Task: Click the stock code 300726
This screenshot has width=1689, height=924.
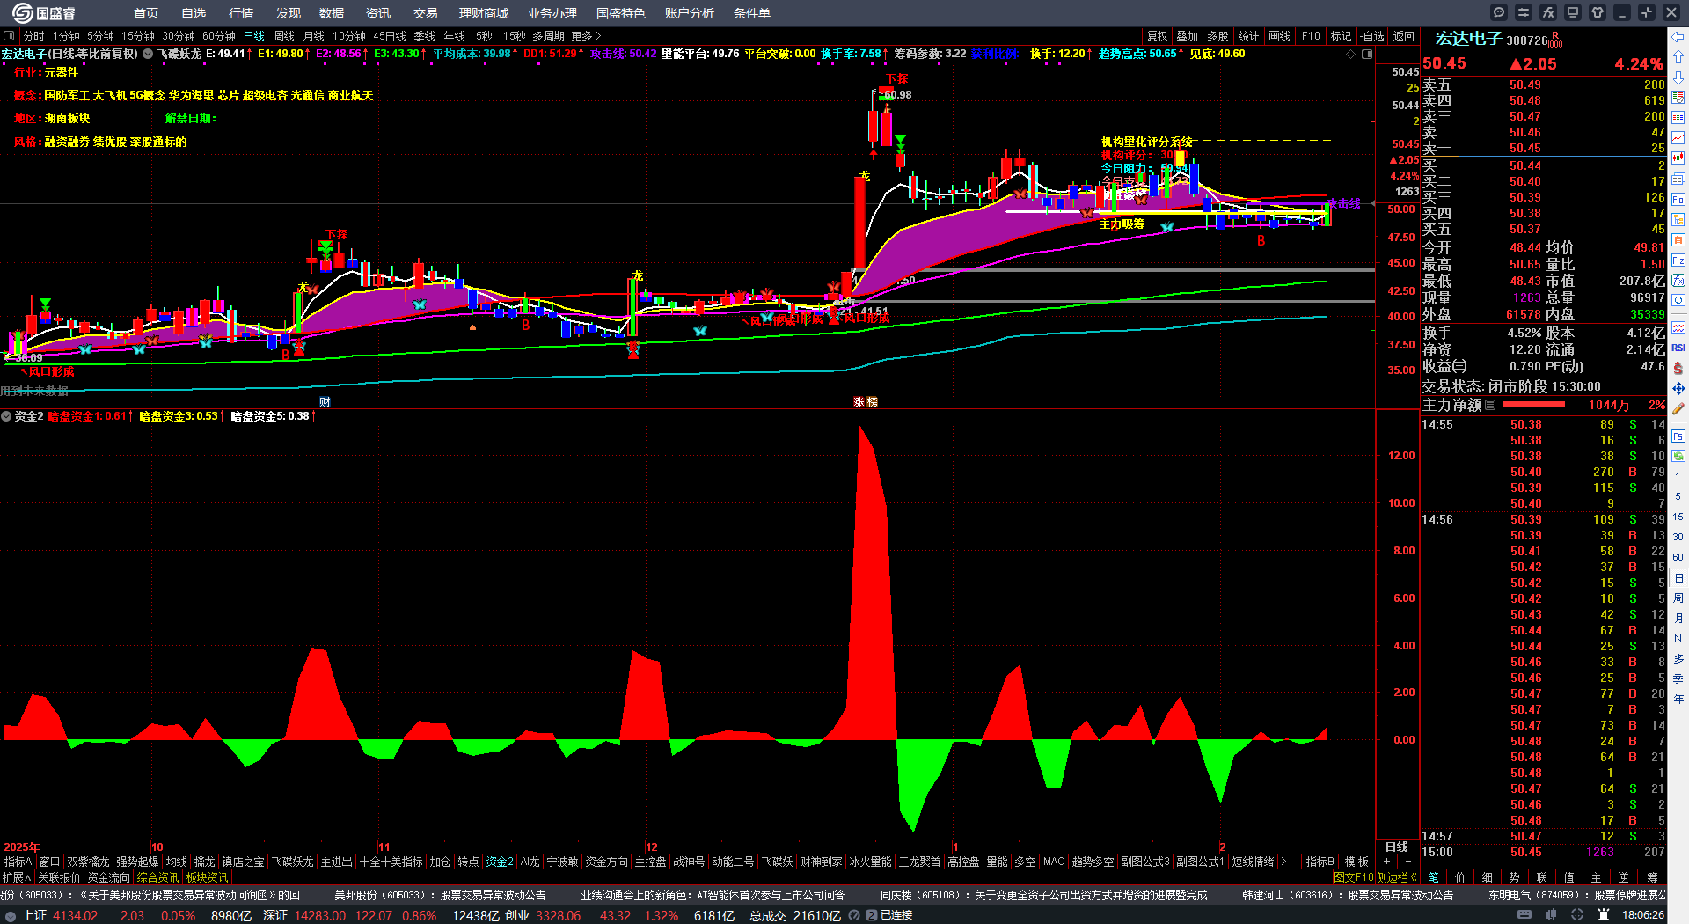Action: point(1526,40)
